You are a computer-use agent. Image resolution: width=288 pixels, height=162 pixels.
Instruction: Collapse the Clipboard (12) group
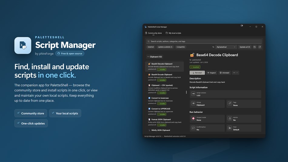pos(155,57)
